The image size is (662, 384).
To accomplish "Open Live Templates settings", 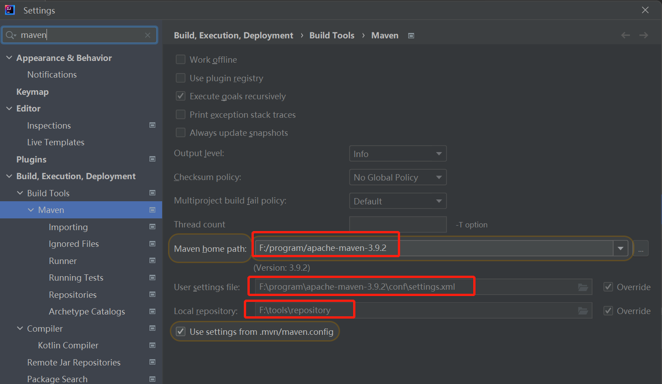I will 56,142.
